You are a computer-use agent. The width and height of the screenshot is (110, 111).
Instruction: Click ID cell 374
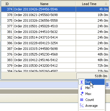click(x=7, y=9)
